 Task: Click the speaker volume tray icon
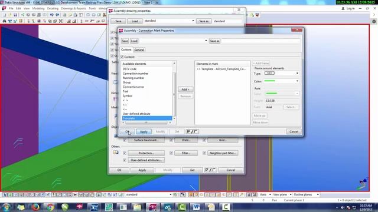[343, 207]
